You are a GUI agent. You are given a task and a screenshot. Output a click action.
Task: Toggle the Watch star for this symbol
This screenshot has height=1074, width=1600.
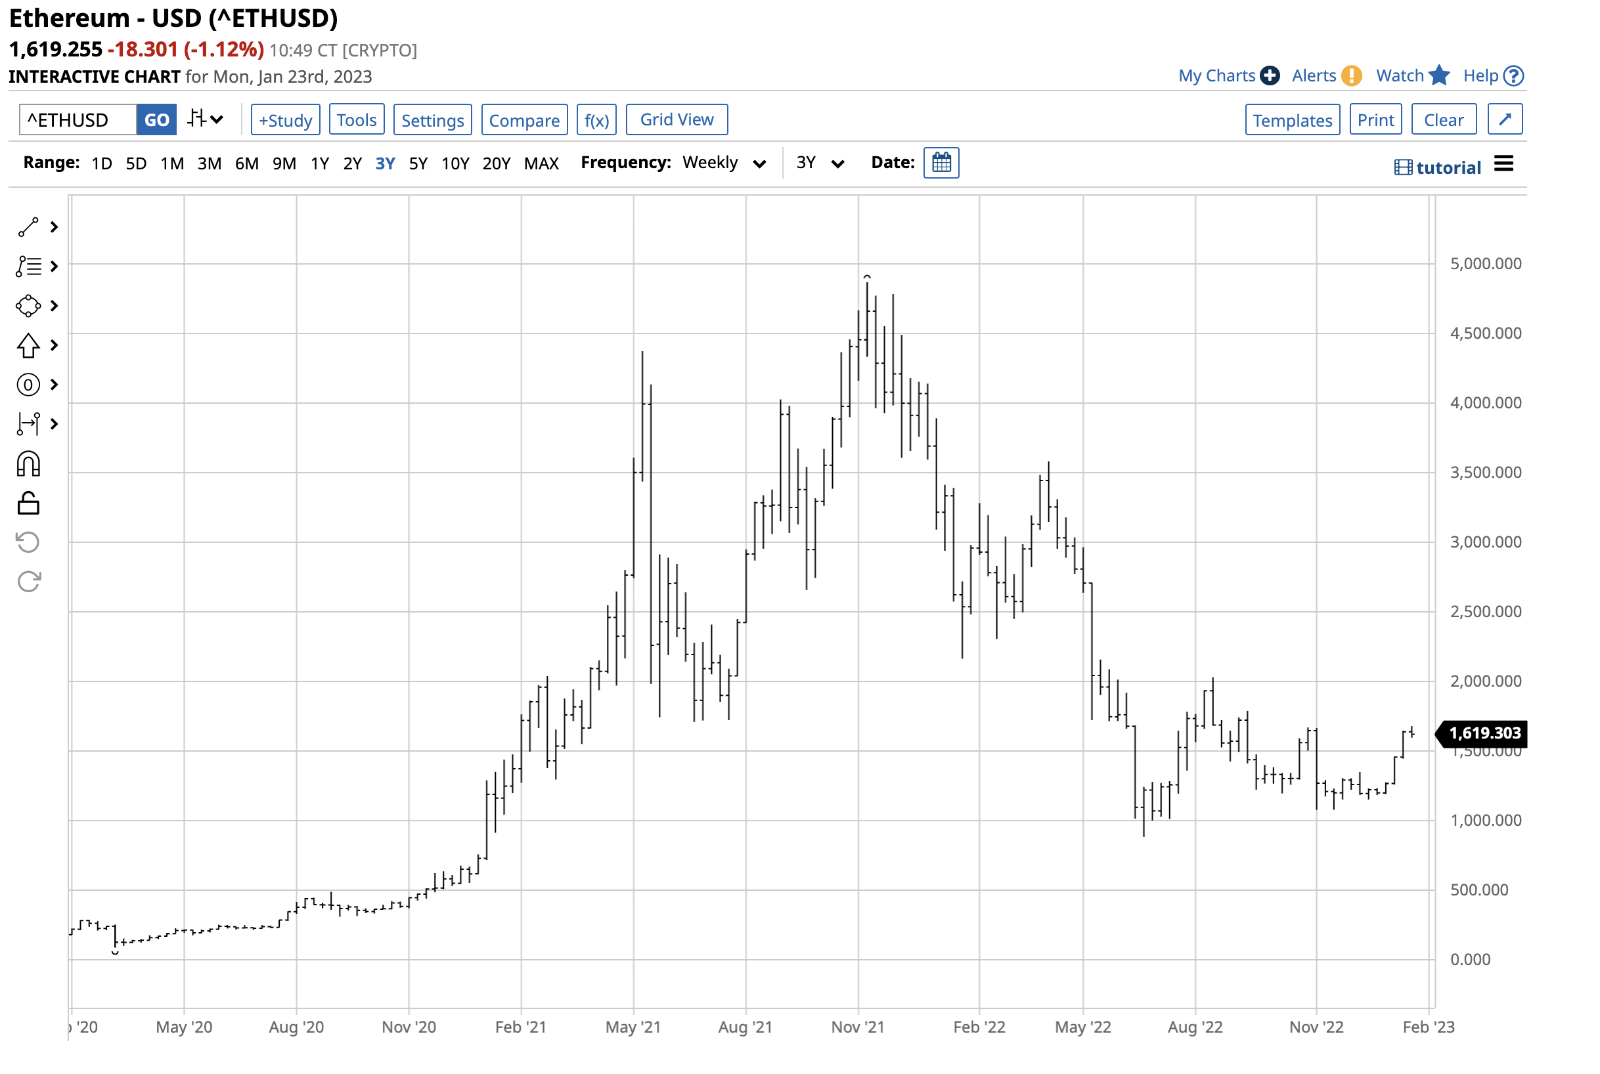point(1441,75)
